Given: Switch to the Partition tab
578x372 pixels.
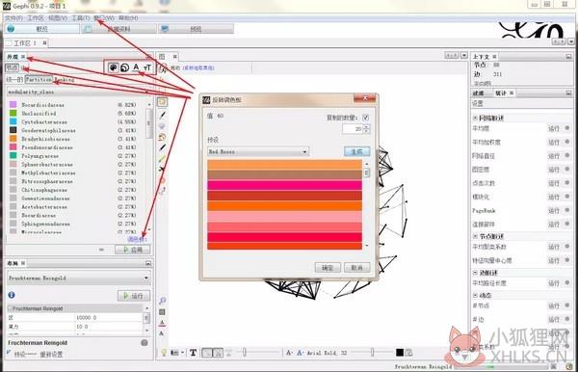Looking at the screenshot, I should [39, 79].
